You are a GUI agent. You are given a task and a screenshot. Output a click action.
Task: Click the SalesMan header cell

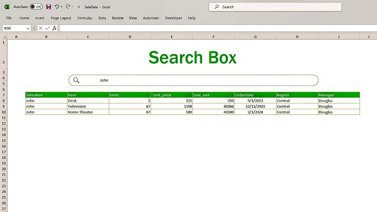(46, 95)
